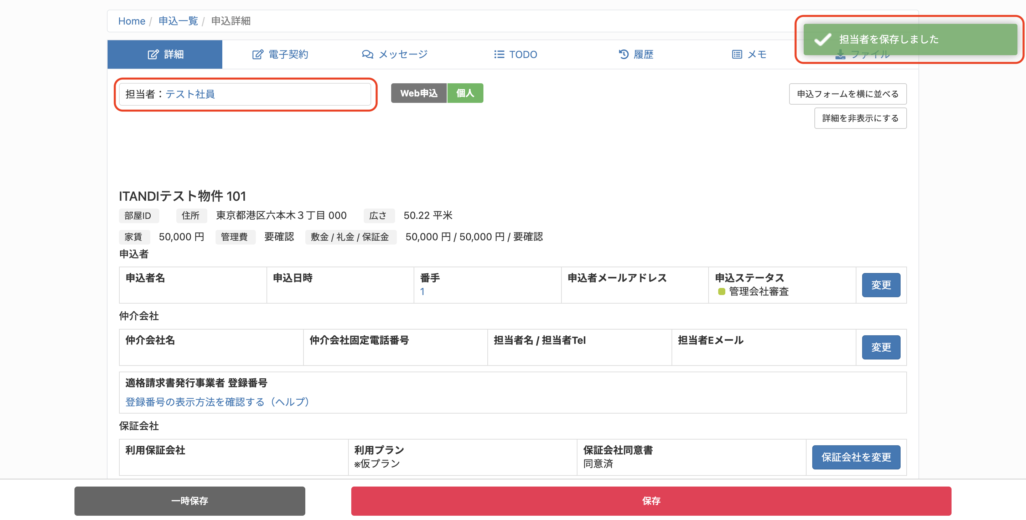Click the ITANDIテスト物件 101 title
The image size is (1026, 520).
pos(182,196)
